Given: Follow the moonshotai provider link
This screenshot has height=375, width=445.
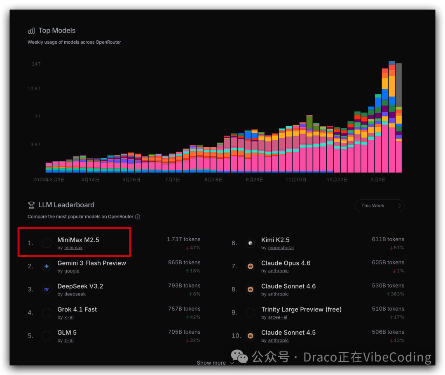Looking at the screenshot, I should coord(281,248).
